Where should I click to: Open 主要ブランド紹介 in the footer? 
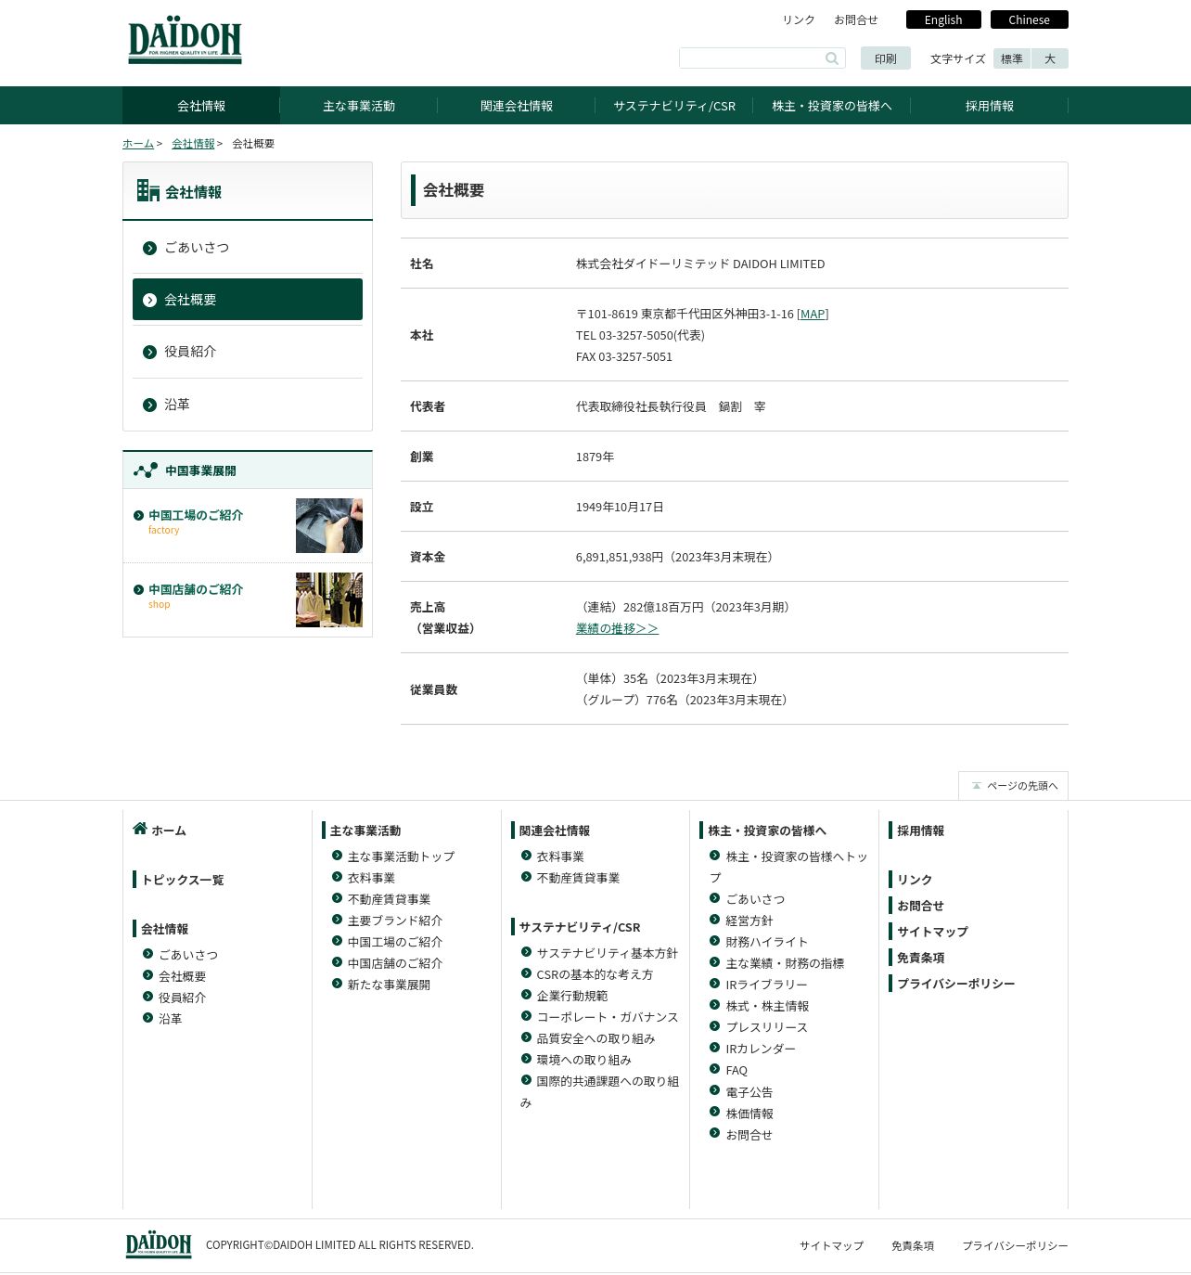(395, 921)
